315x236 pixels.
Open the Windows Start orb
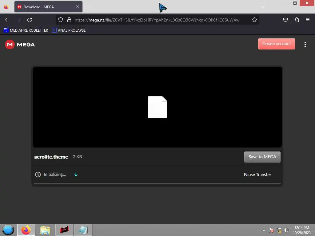[8, 230]
